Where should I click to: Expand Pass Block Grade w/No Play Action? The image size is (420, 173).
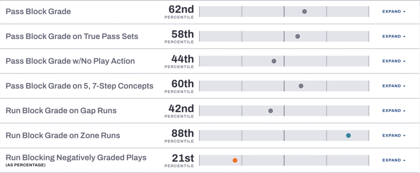(x=393, y=61)
